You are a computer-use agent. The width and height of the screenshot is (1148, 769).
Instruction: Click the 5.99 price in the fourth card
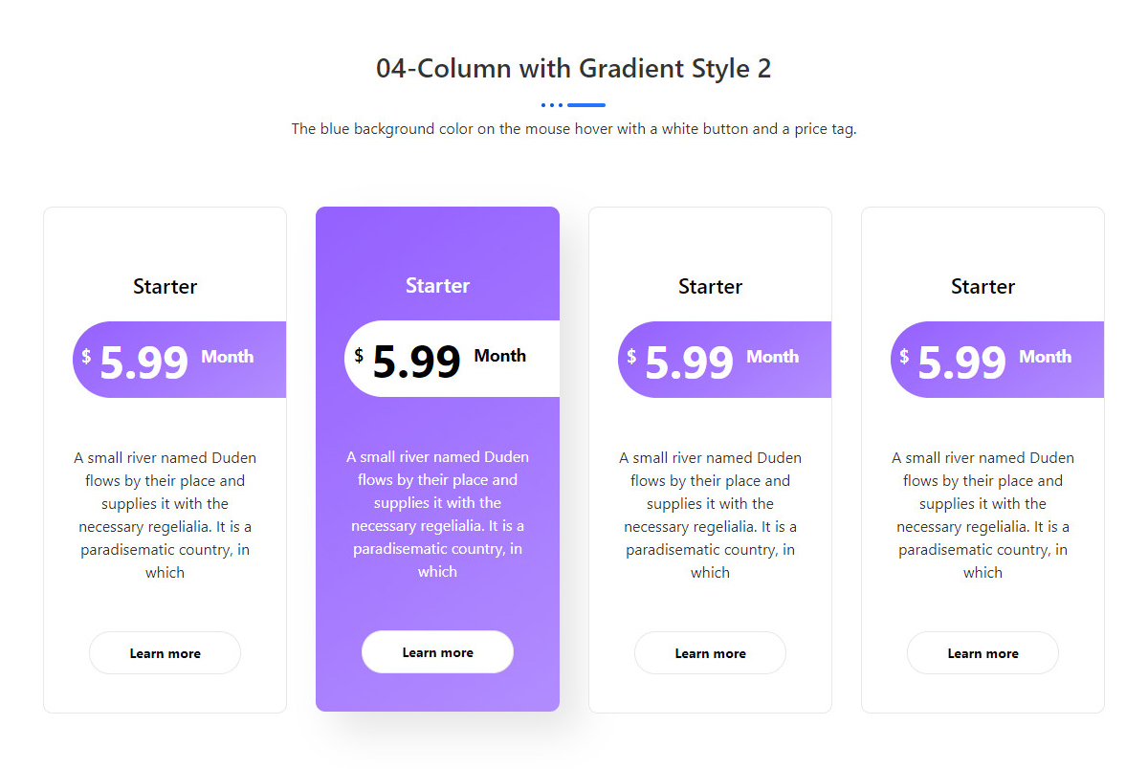[x=961, y=363]
